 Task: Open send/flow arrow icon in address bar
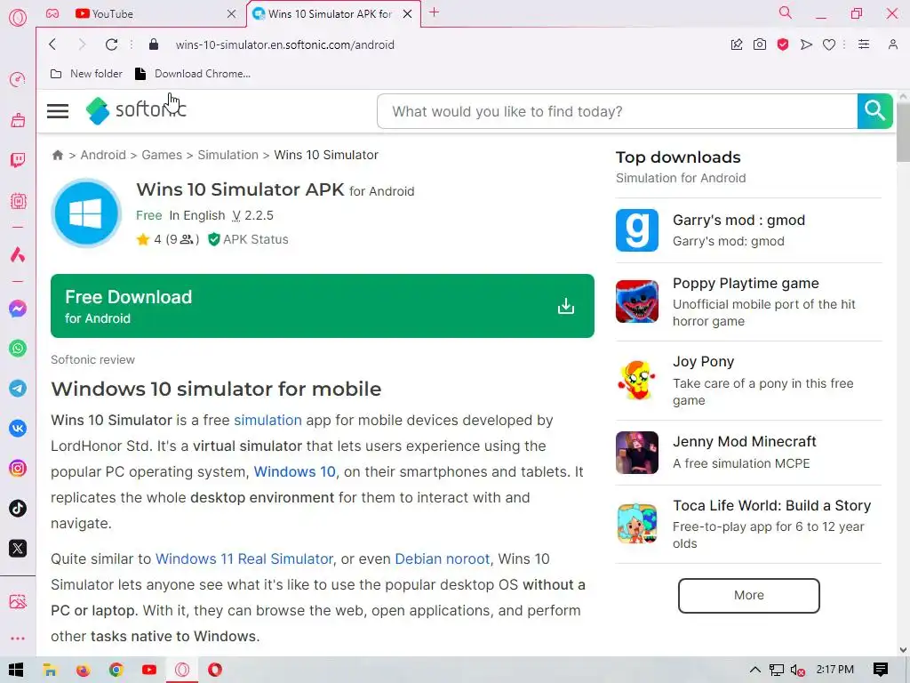pos(806,44)
